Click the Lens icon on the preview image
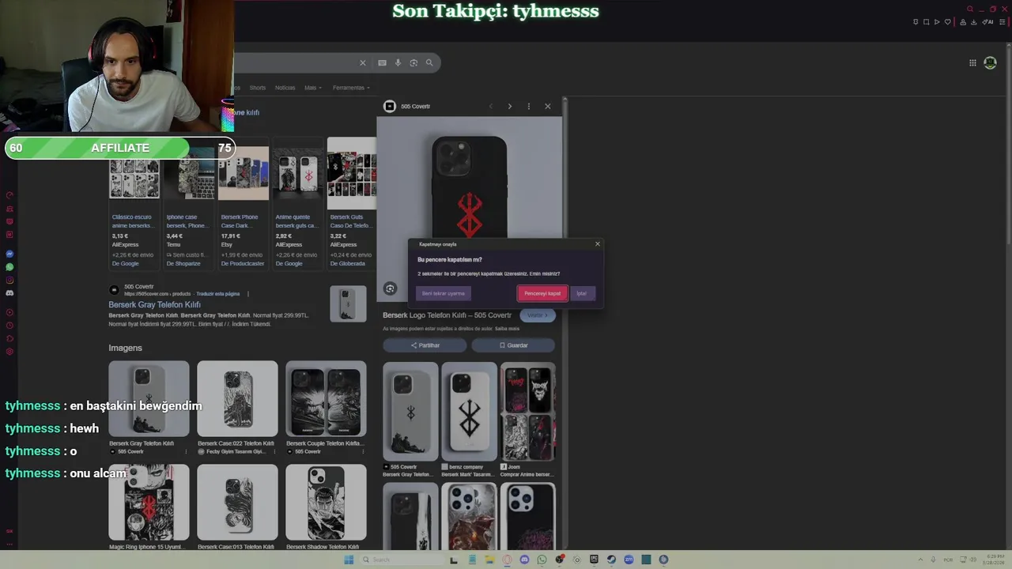 390,288
